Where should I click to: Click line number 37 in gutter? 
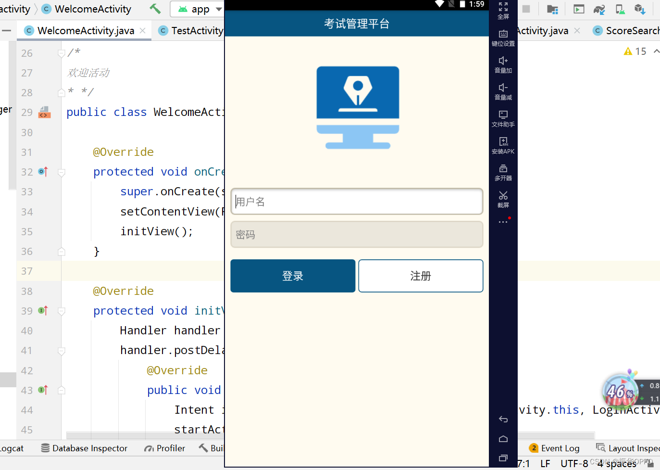coord(27,271)
